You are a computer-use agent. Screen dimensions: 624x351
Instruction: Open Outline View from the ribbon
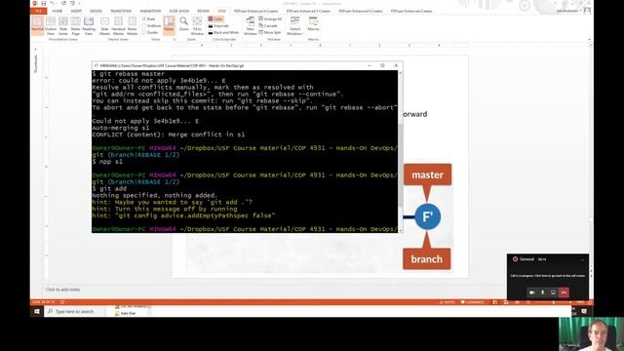(x=51, y=25)
